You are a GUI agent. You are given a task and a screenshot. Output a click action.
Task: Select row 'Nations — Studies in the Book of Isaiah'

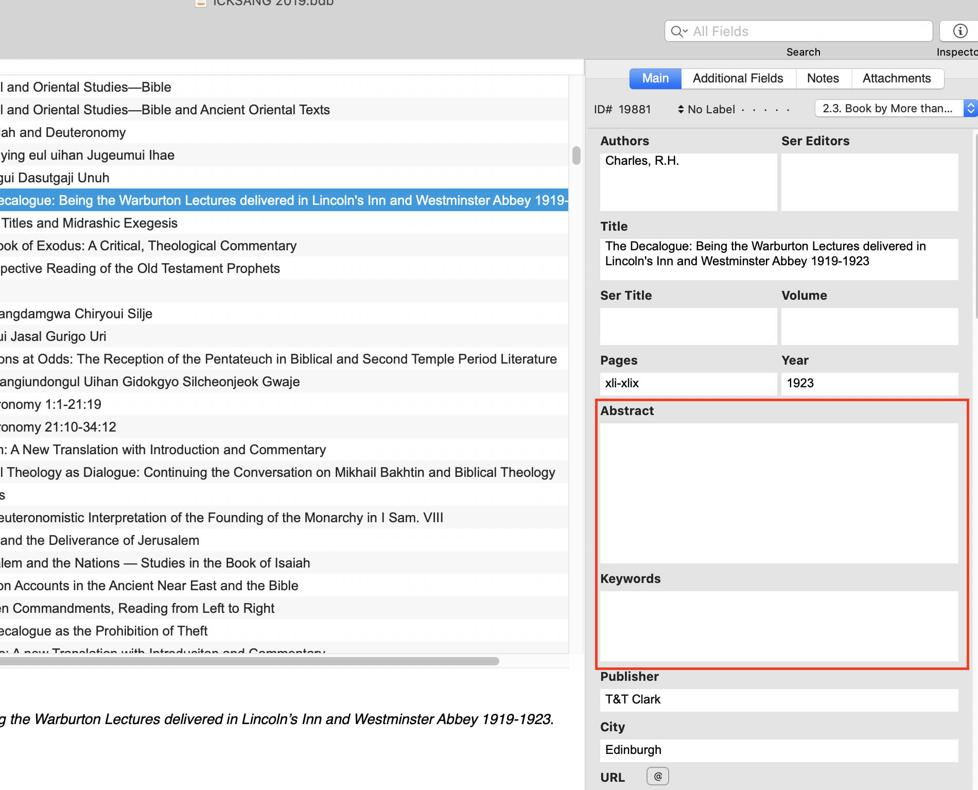pyautogui.click(x=284, y=563)
